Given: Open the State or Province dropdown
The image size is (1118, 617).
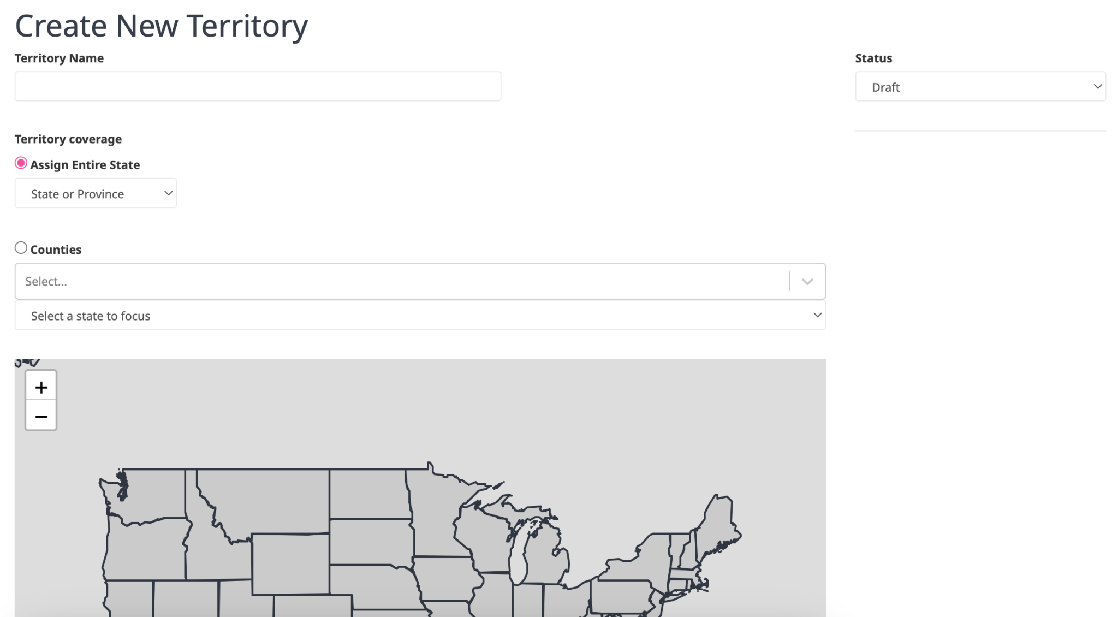Looking at the screenshot, I should click(x=96, y=193).
